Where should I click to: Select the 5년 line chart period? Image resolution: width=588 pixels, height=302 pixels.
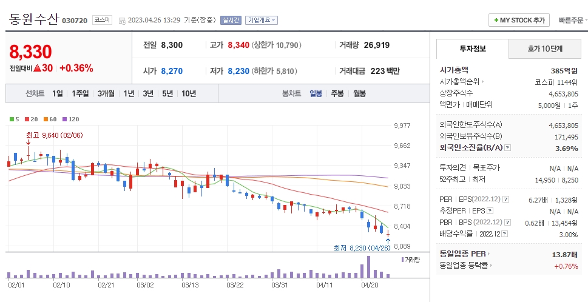(167, 93)
